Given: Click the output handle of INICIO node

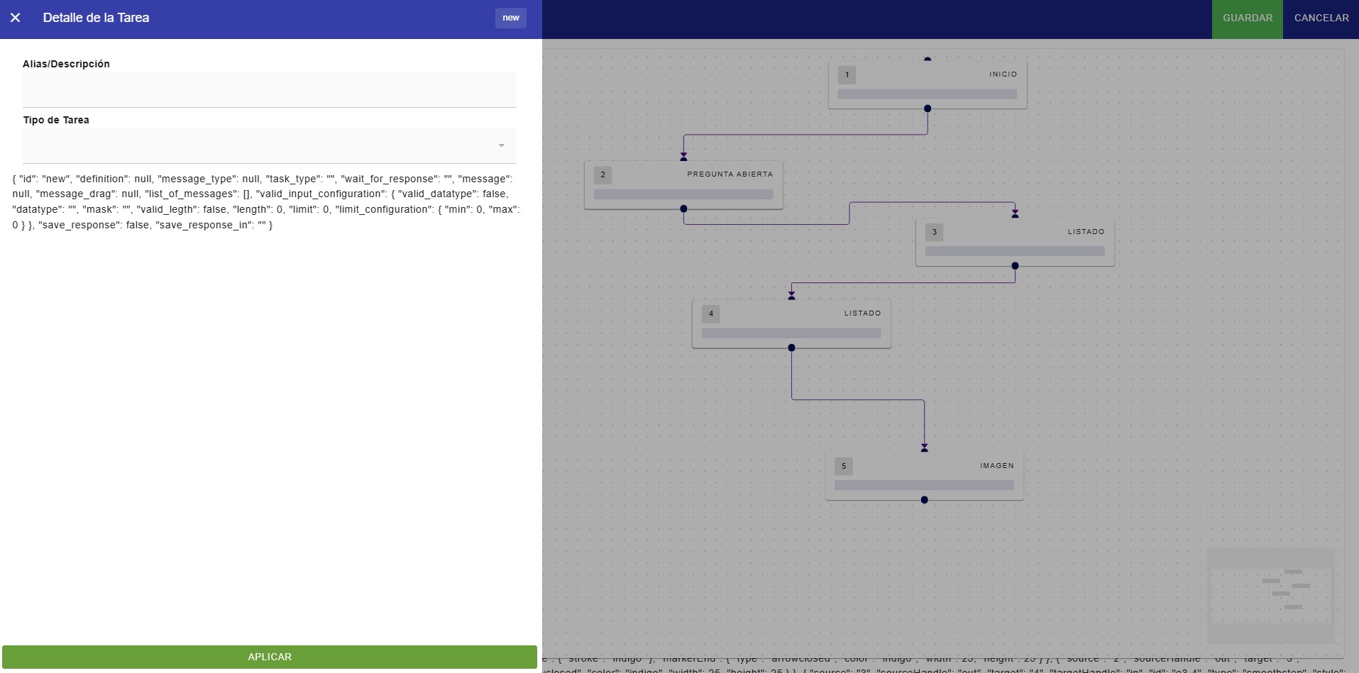Looking at the screenshot, I should point(928,109).
